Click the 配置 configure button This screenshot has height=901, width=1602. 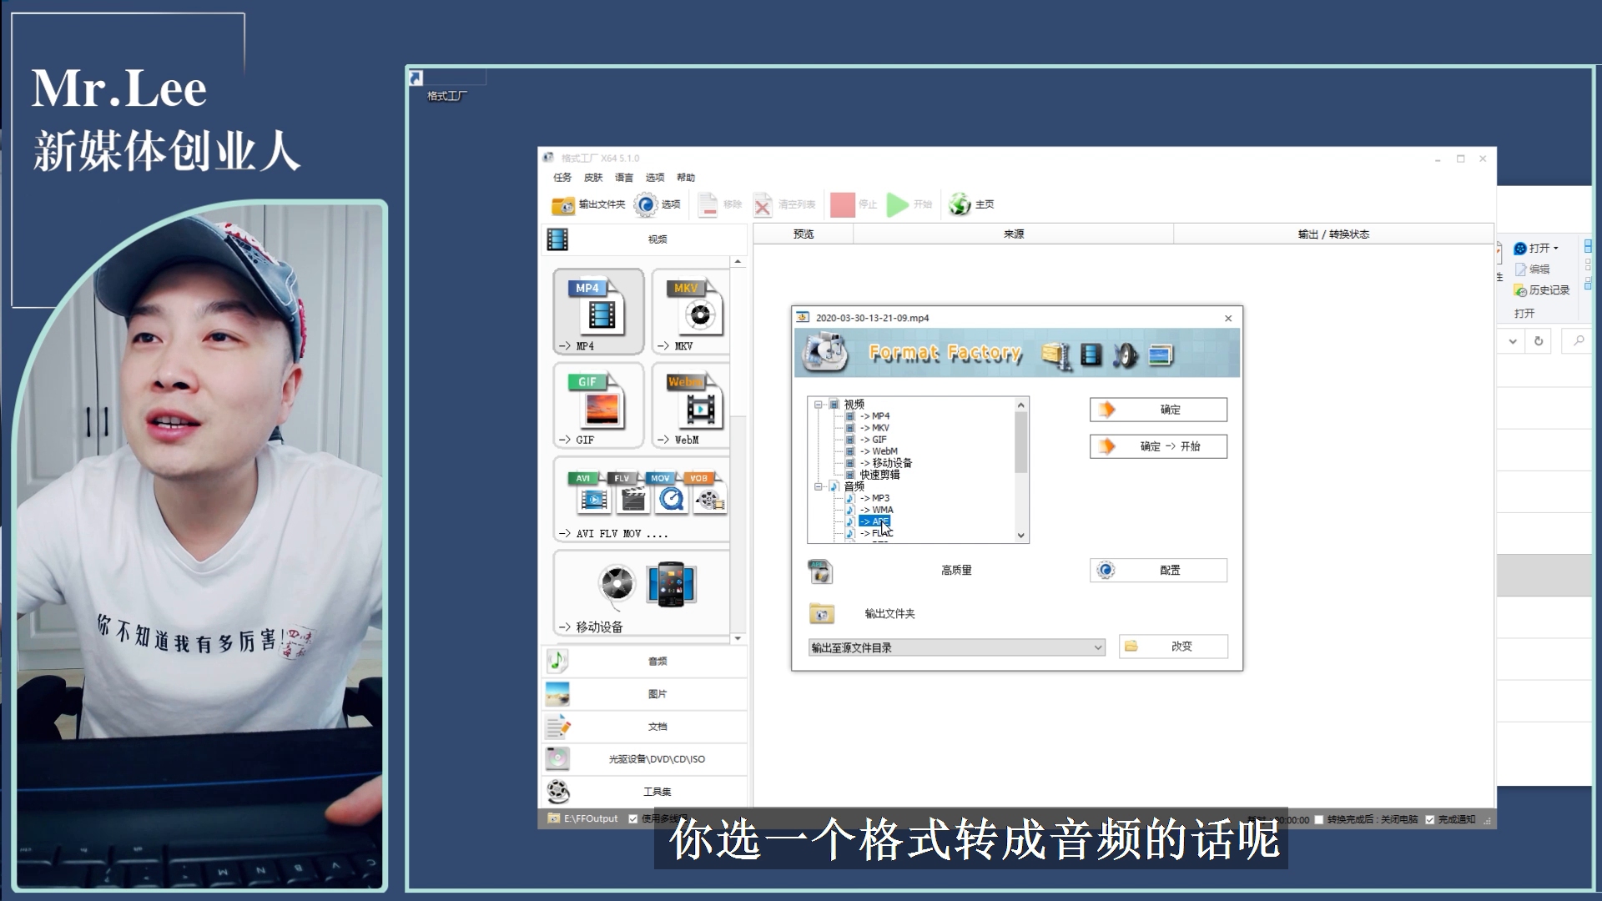coord(1158,571)
